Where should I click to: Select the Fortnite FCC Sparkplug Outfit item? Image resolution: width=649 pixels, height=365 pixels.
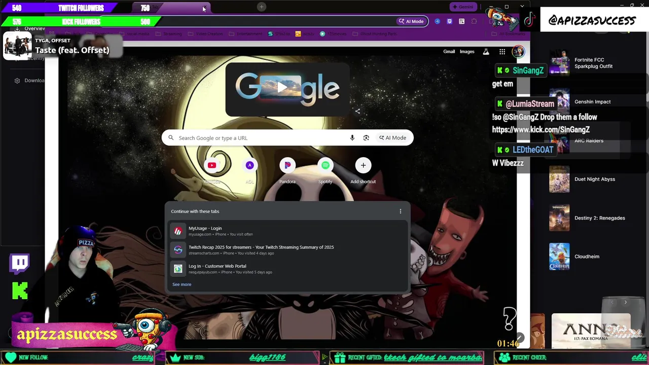[588, 63]
